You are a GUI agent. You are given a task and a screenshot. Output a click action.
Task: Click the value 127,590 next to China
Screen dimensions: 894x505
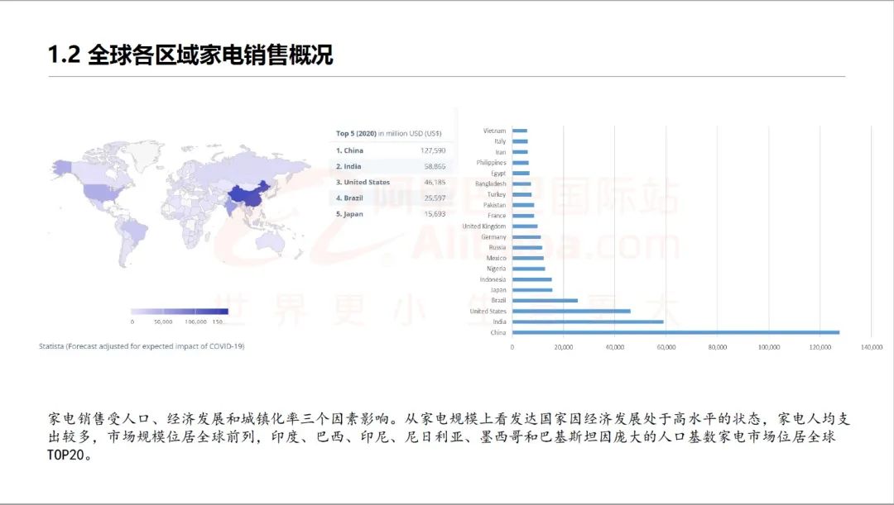pyautogui.click(x=435, y=150)
